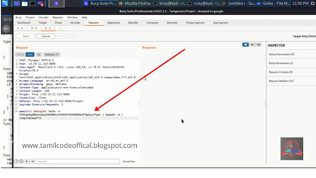Select Repeater request tab 3
This screenshot has width=316, height=178.
[x=46, y=28]
